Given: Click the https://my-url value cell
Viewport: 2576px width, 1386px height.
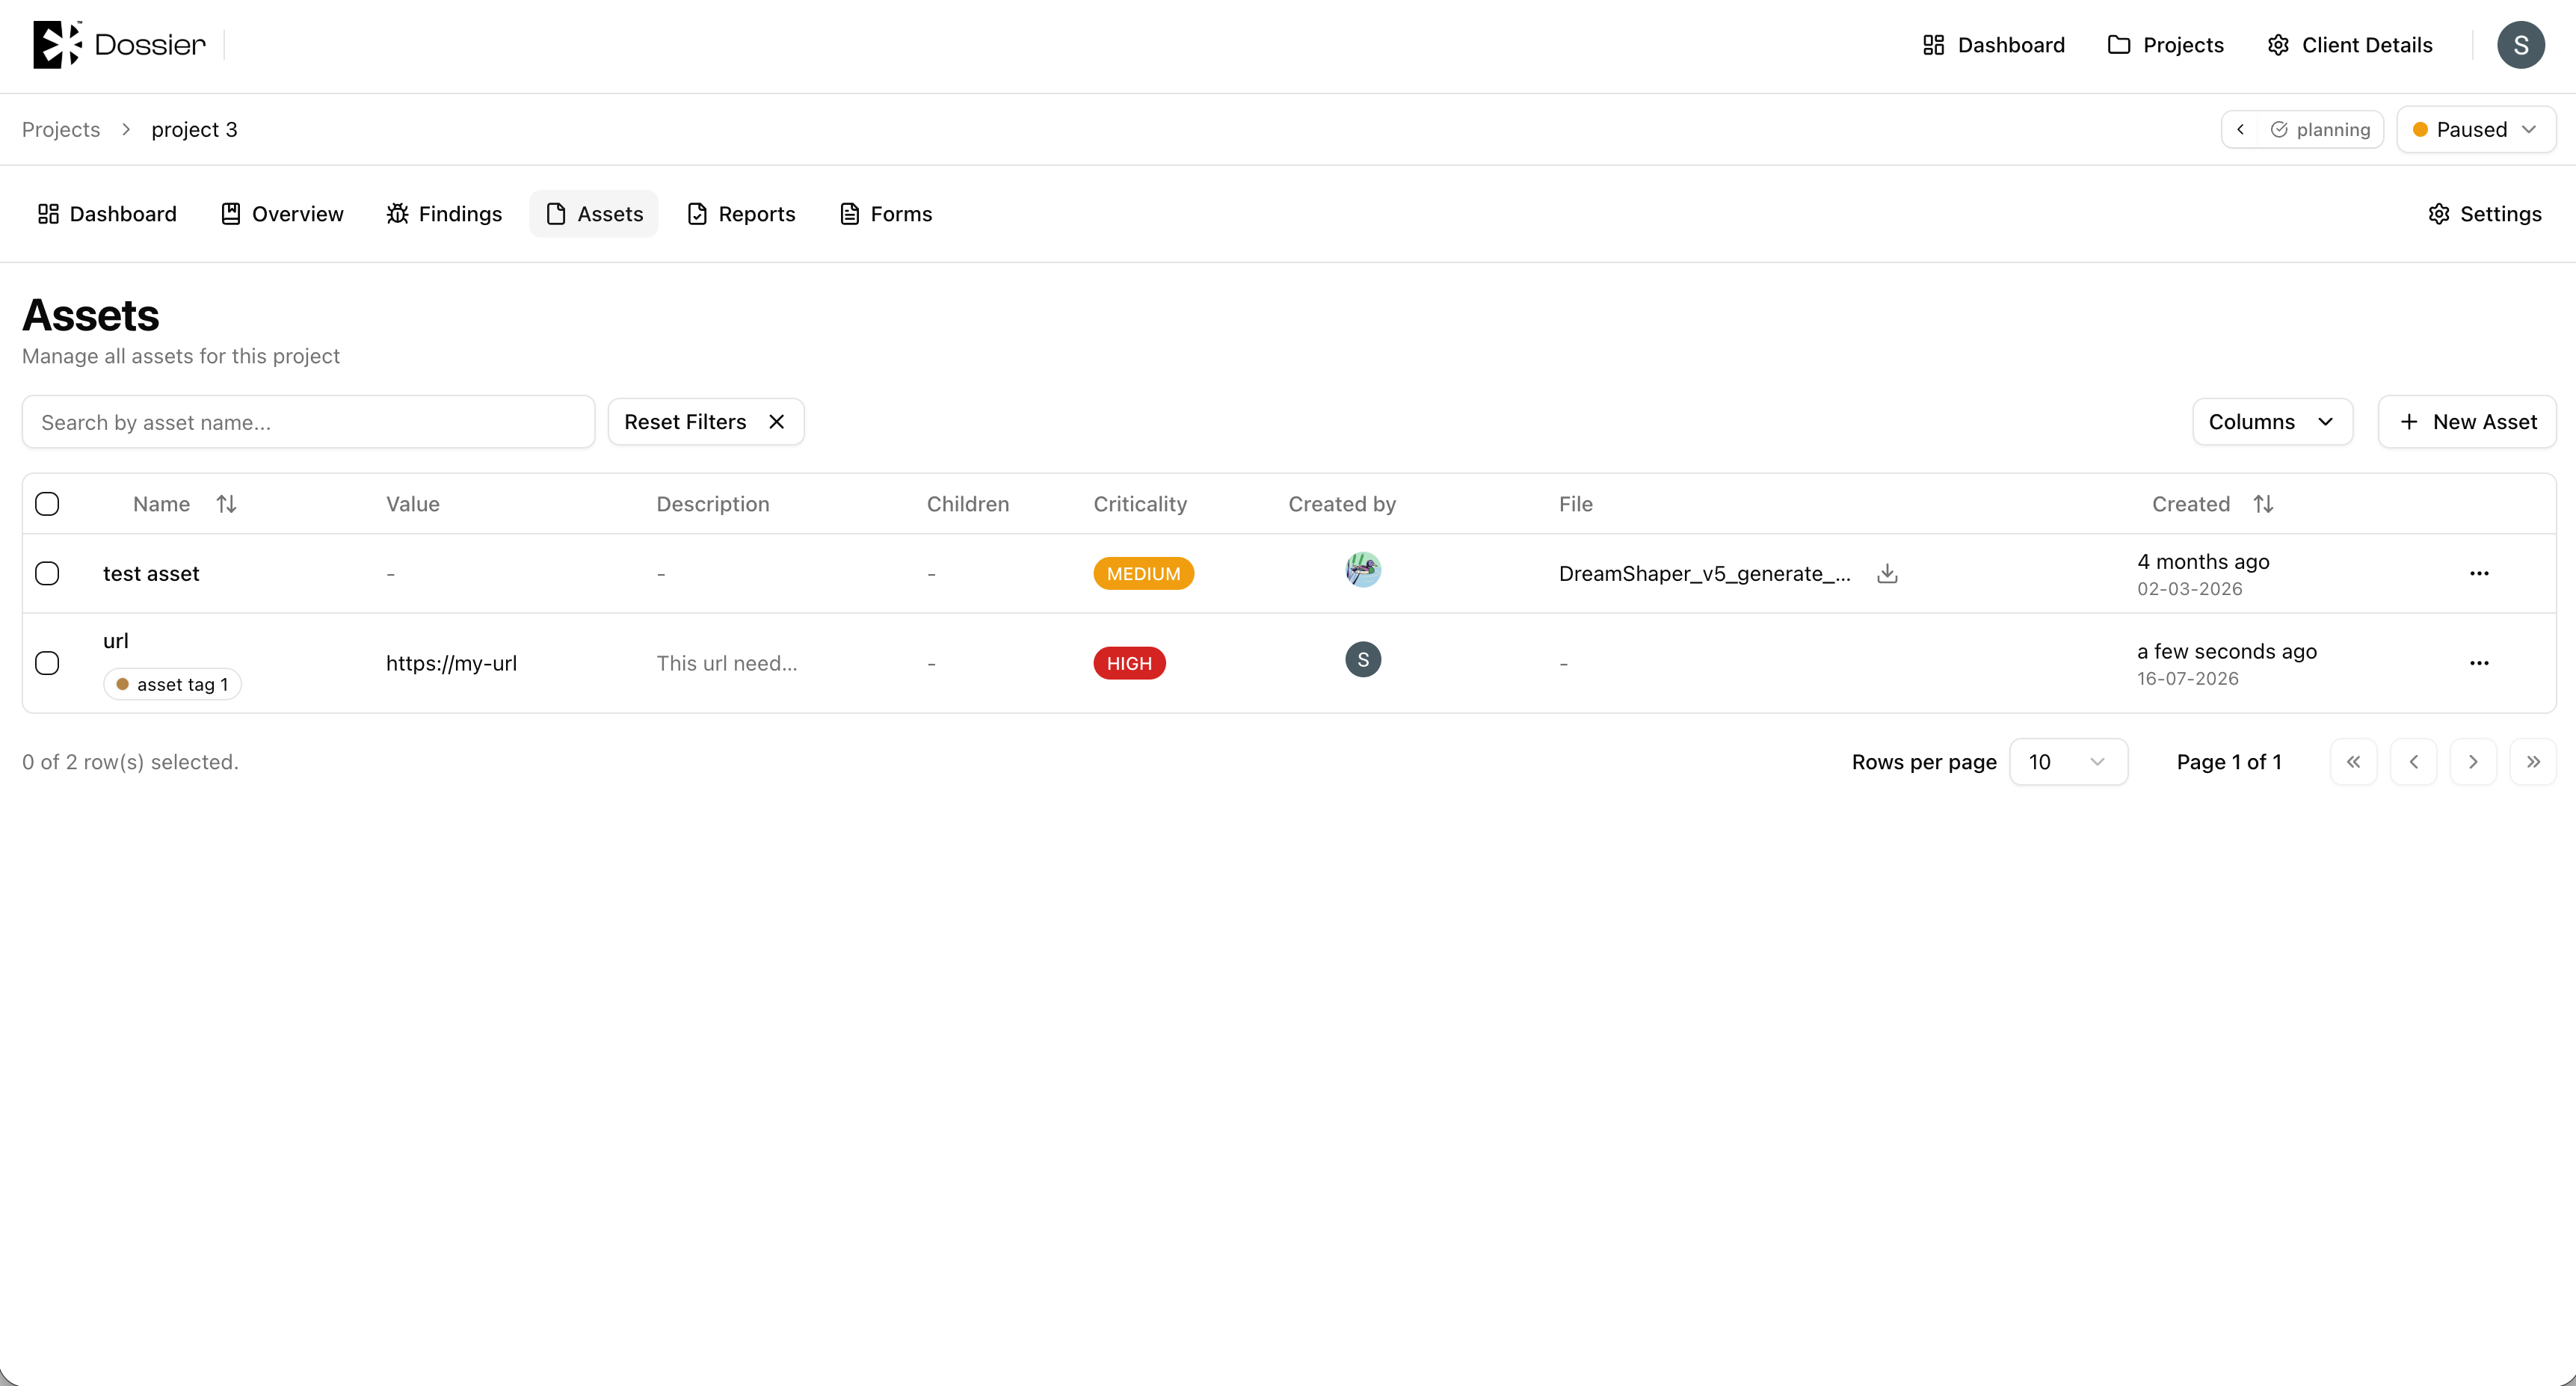Looking at the screenshot, I should (x=451, y=663).
